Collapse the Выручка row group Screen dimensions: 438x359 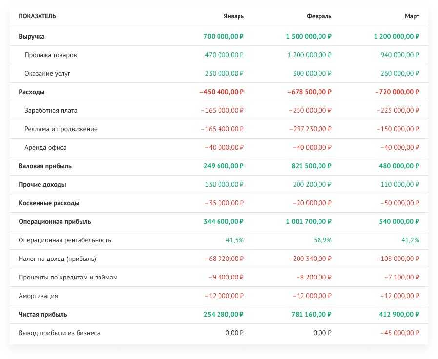(32, 37)
